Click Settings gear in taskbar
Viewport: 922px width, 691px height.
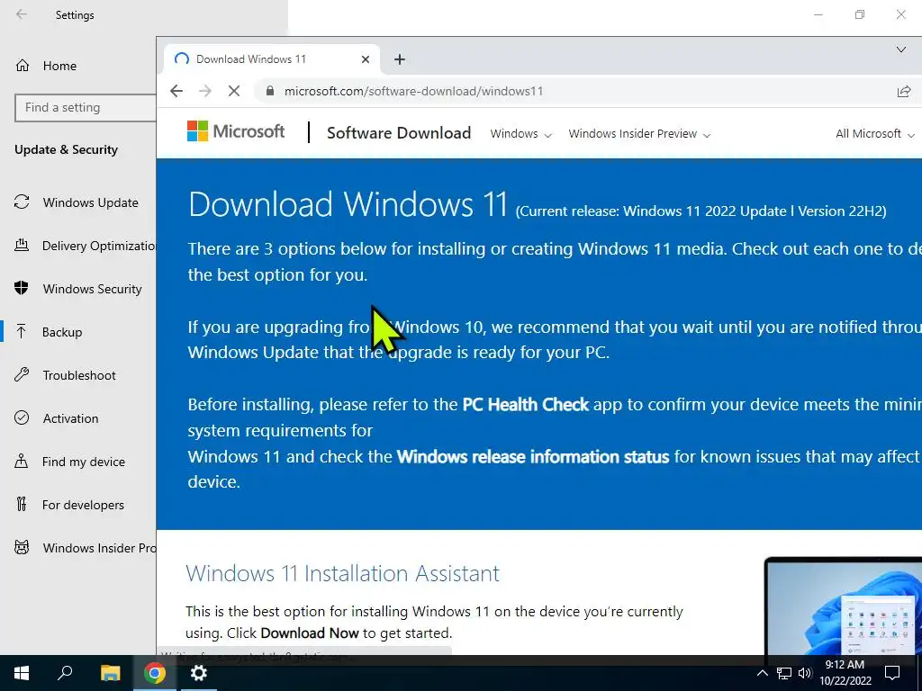pyautogui.click(x=199, y=673)
